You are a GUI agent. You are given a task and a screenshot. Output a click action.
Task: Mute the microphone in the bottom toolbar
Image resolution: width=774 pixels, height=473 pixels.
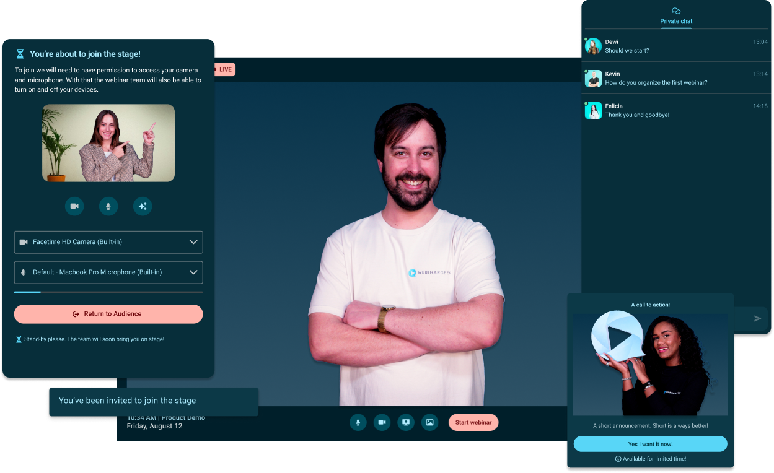click(358, 422)
